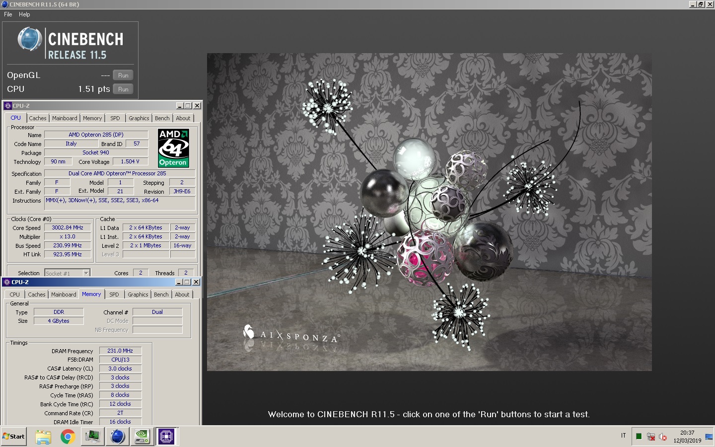Click the IT language indicator
Image resolution: width=715 pixels, height=447 pixels.
point(623,436)
